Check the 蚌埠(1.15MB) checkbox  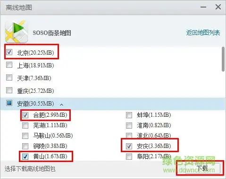point(129,115)
